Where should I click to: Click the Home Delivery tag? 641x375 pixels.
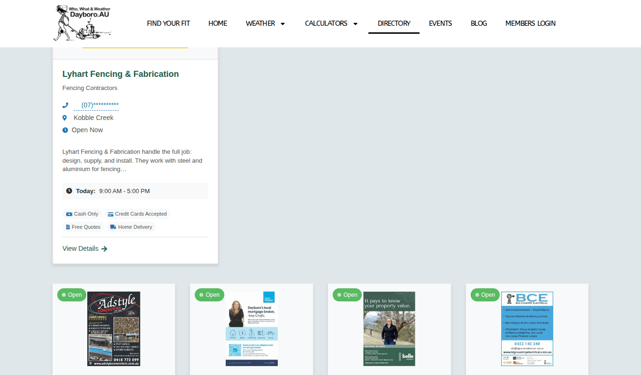tap(131, 227)
